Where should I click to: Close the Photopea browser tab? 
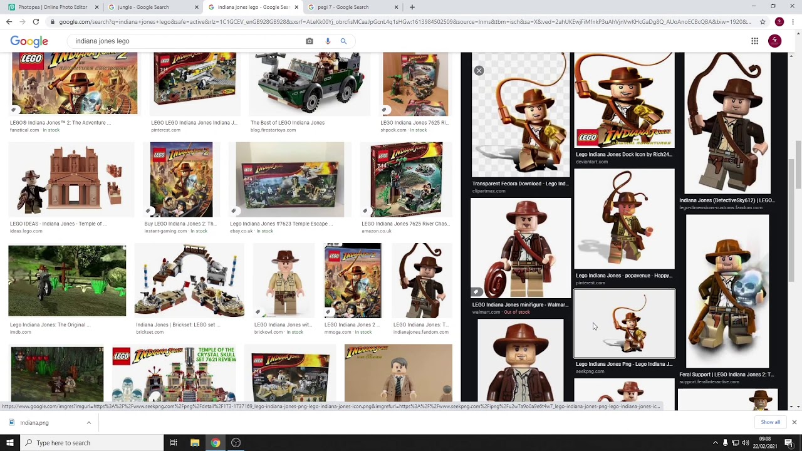pyautogui.click(x=96, y=8)
